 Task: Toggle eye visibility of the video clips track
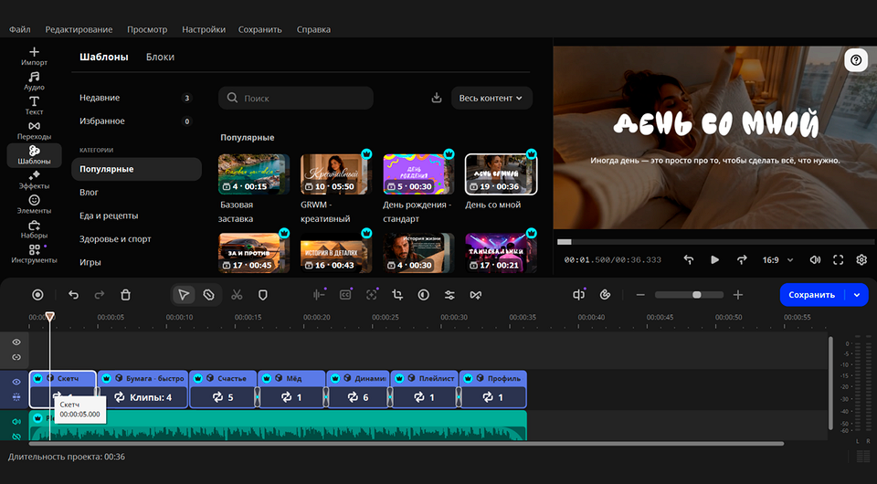[x=16, y=382]
